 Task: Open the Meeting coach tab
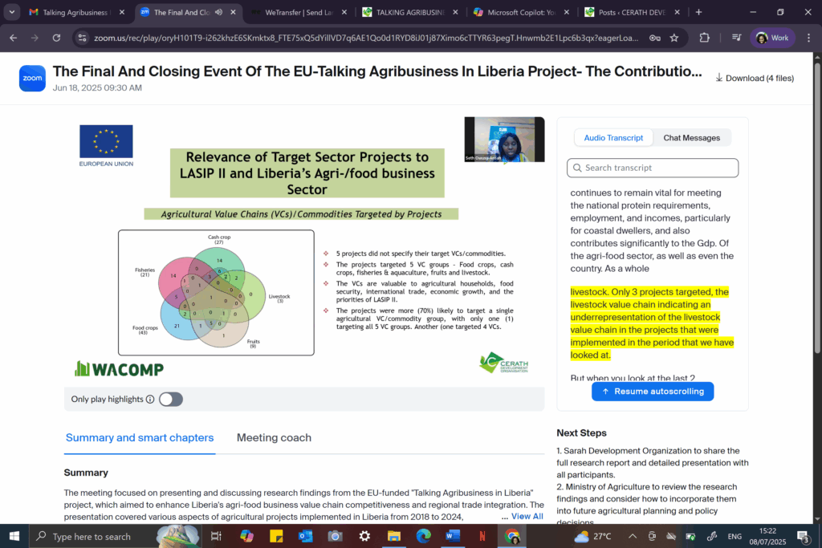pos(274,437)
